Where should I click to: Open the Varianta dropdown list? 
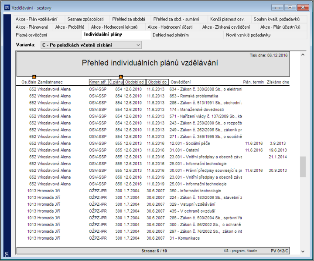click(91, 45)
